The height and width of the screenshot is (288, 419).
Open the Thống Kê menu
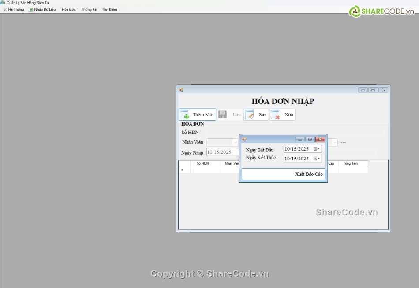[x=89, y=9]
